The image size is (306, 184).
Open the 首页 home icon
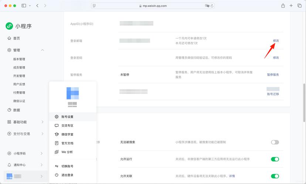9,38
